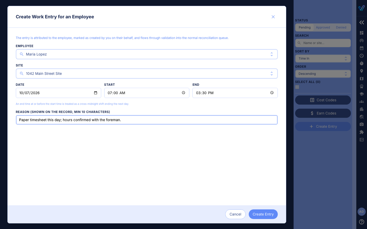The image size is (367, 229).
Task: Click the Date field showing 10/07/2026
Action: pos(58,93)
